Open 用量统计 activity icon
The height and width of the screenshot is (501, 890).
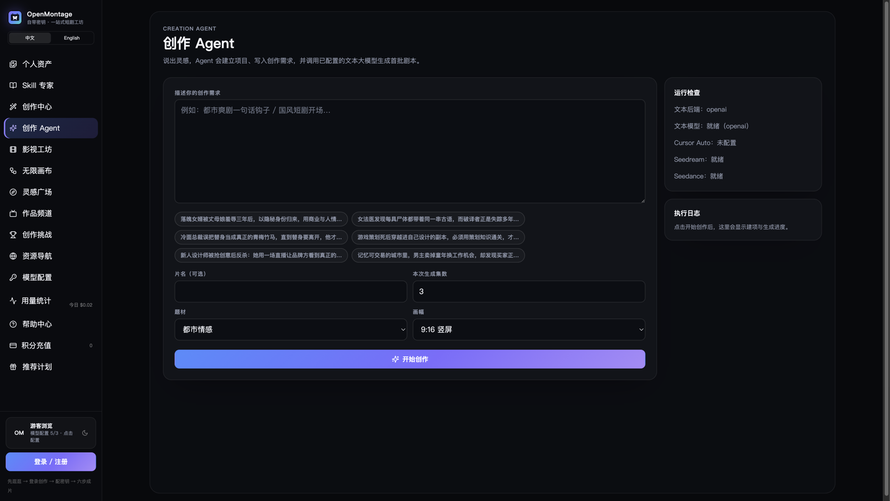pyautogui.click(x=13, y=301)
